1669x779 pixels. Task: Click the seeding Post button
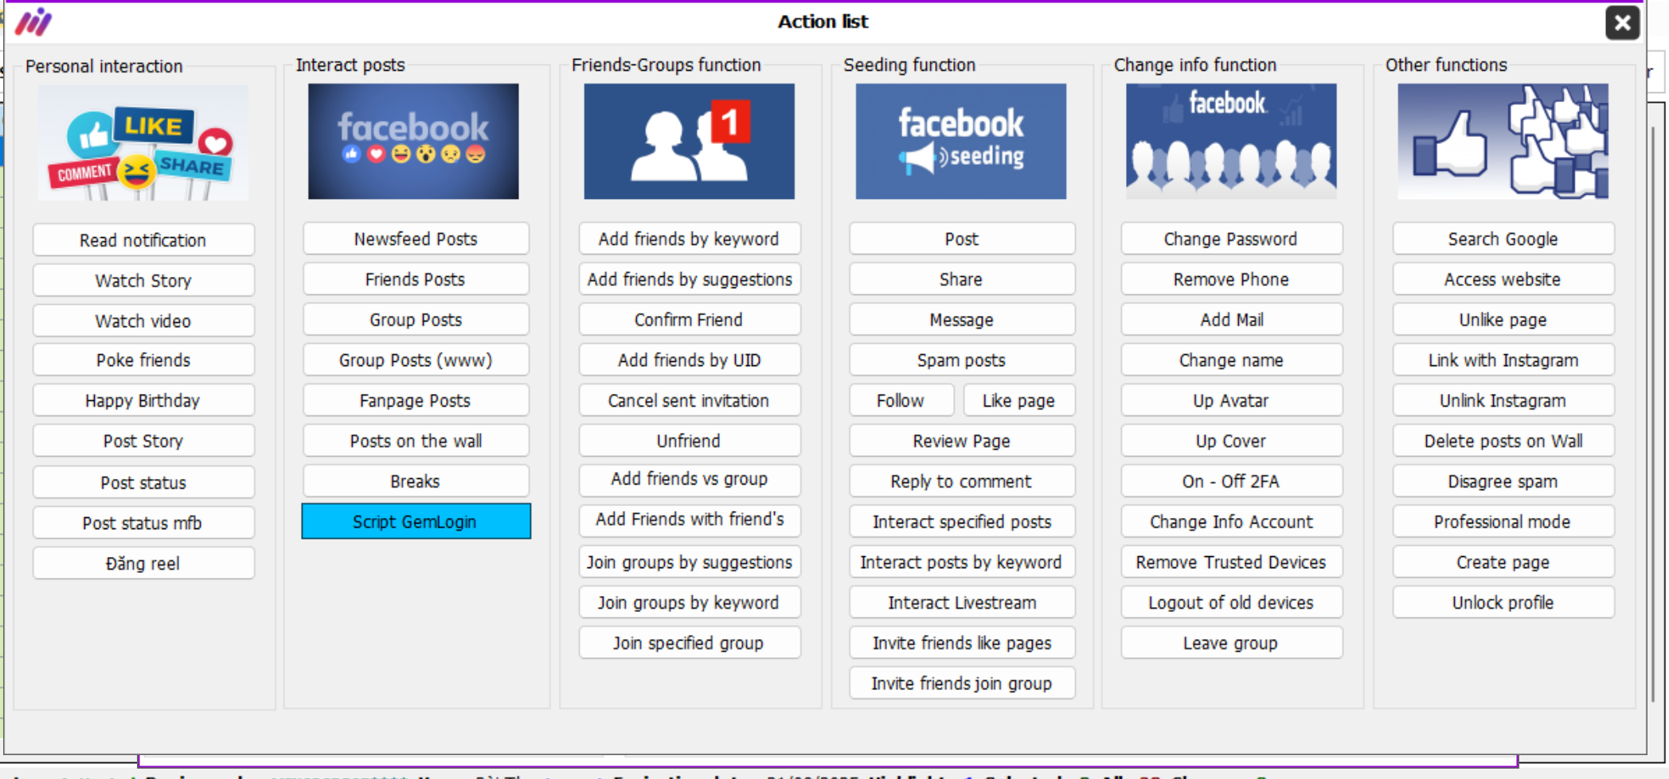click(x=962, y=239)
